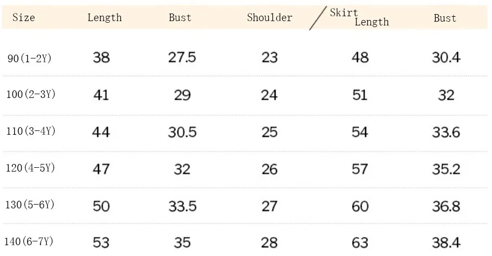
Task: Select the length value 47
Action: tap(101, 169)
